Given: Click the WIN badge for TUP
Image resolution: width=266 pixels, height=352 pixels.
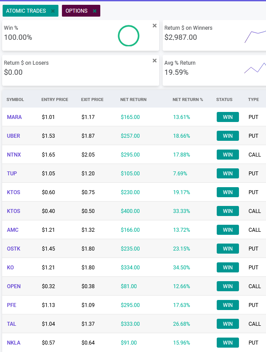Looking at the screenshot, I should coord(228,174).
